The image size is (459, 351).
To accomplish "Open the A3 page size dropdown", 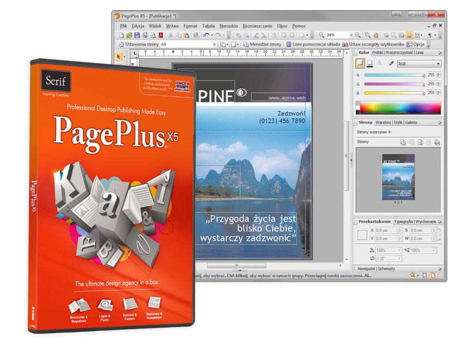I will [188, 44].
